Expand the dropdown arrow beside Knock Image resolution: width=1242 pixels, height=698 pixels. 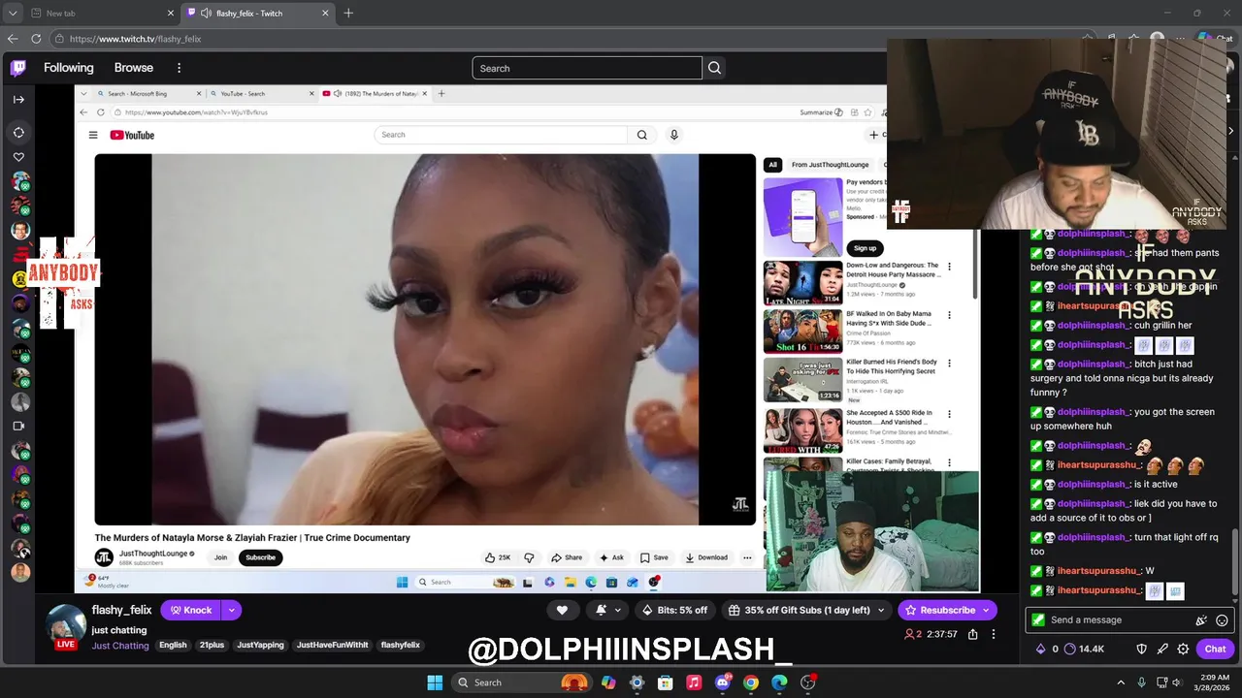pyautogui.click(x=231, y=610)
